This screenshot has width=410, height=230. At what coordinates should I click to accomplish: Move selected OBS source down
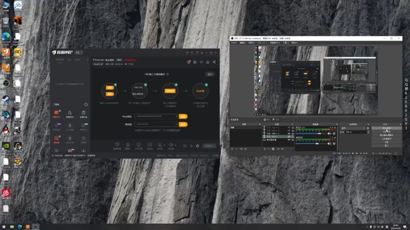click(282, 149)
